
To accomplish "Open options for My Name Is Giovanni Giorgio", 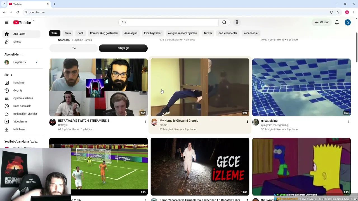I will (x=247, y=121).
